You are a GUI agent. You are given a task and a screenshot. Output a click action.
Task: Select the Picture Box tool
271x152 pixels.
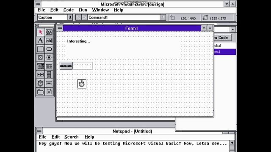coord(49,32)
